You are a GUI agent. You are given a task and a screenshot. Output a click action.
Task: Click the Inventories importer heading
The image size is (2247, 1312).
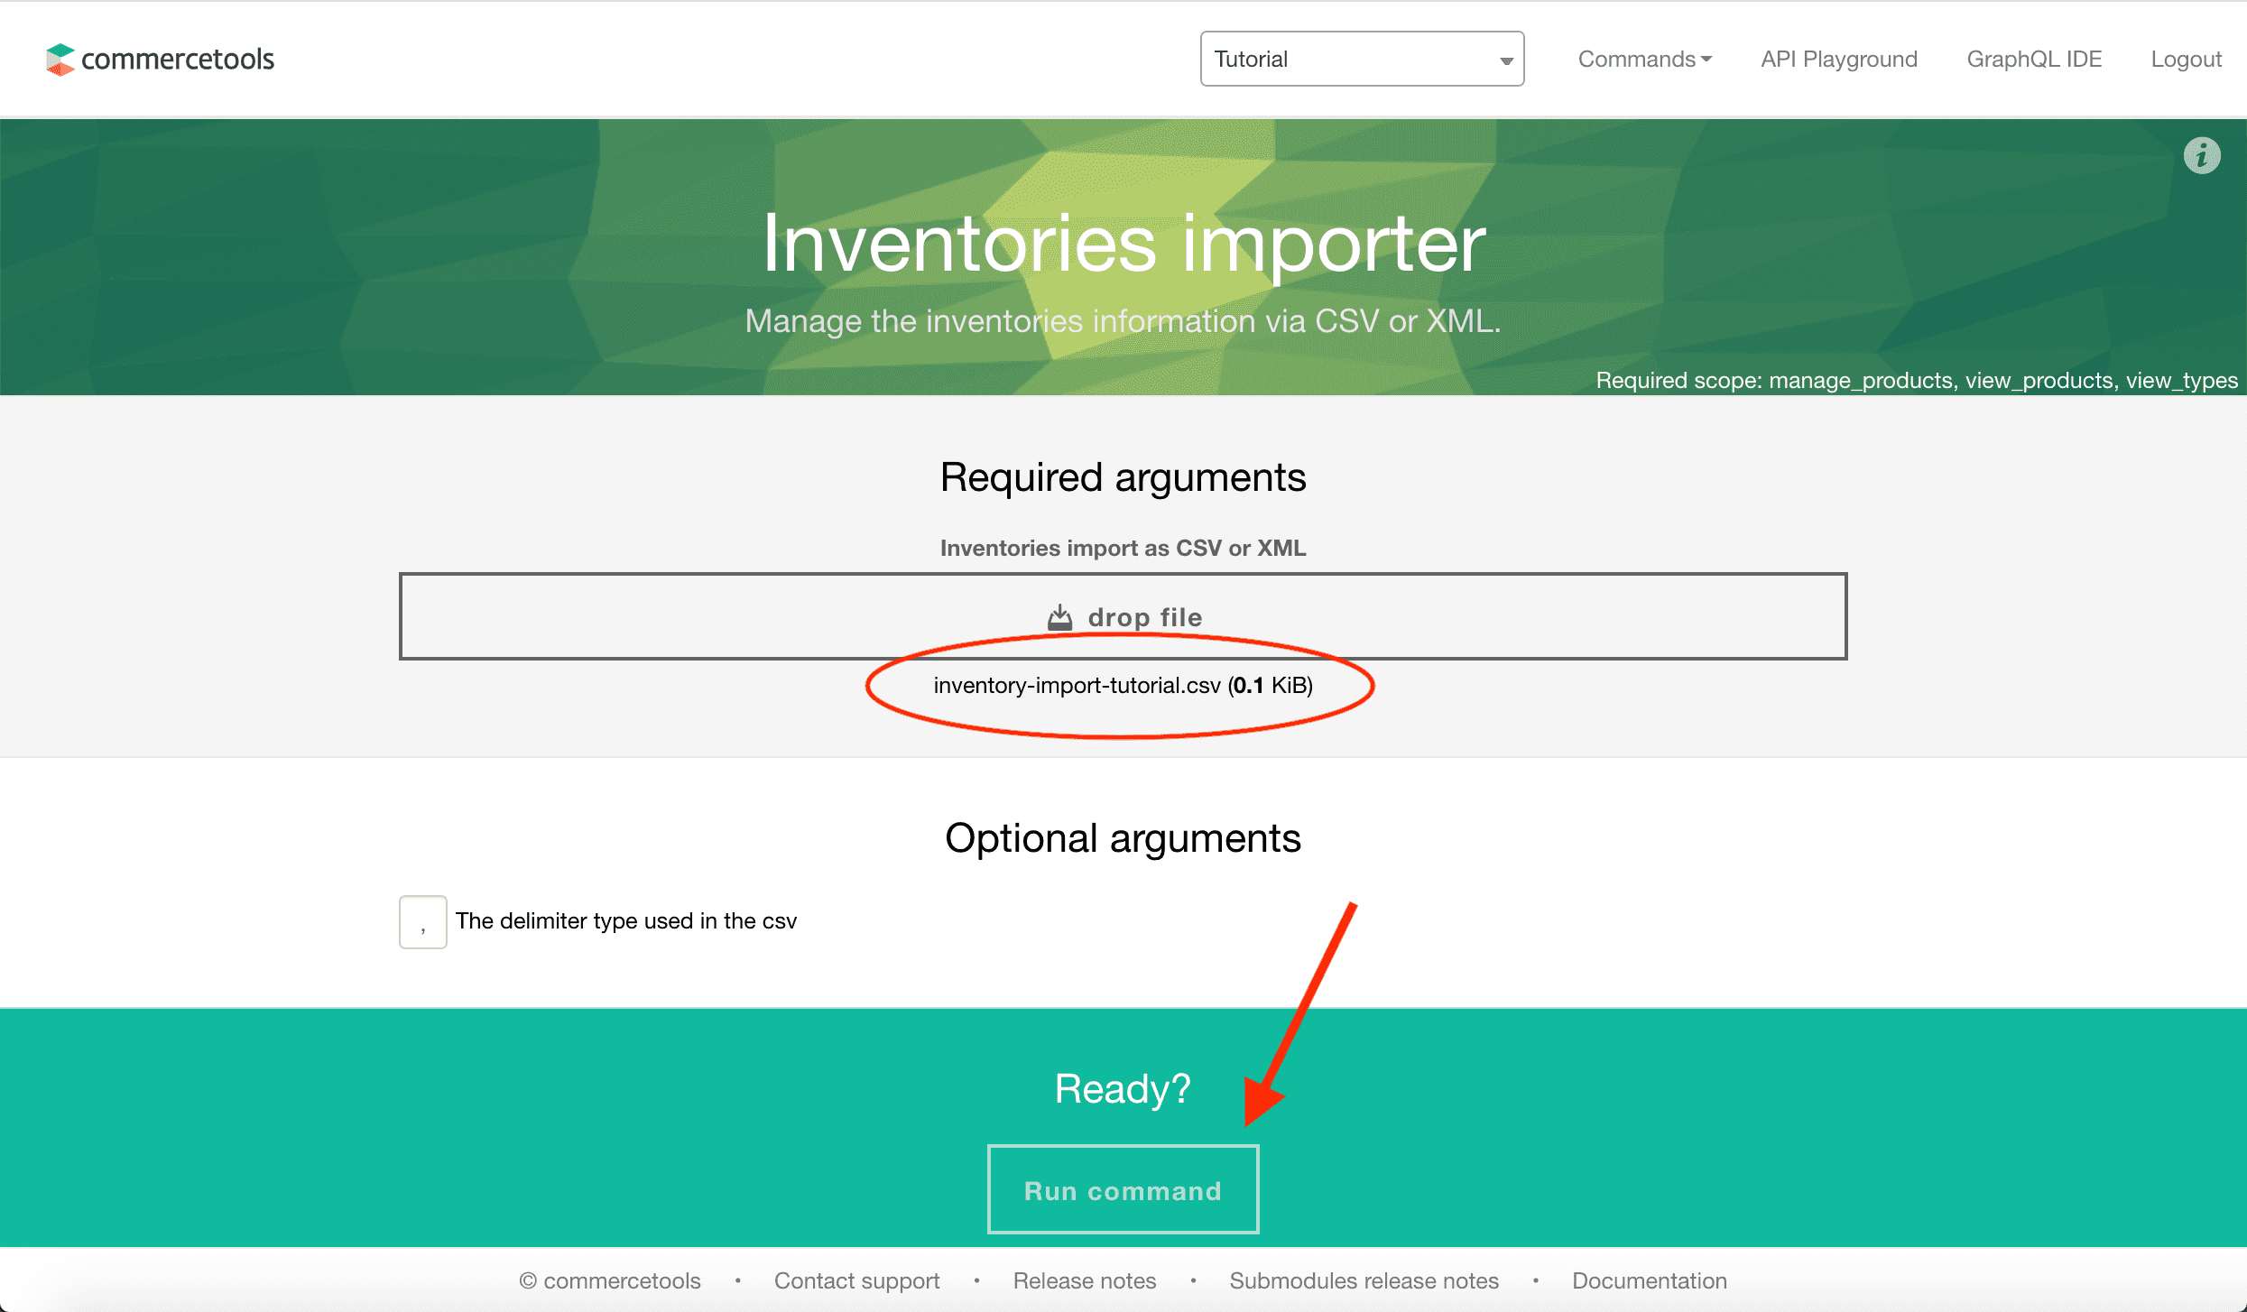[x=1123, y=244]
